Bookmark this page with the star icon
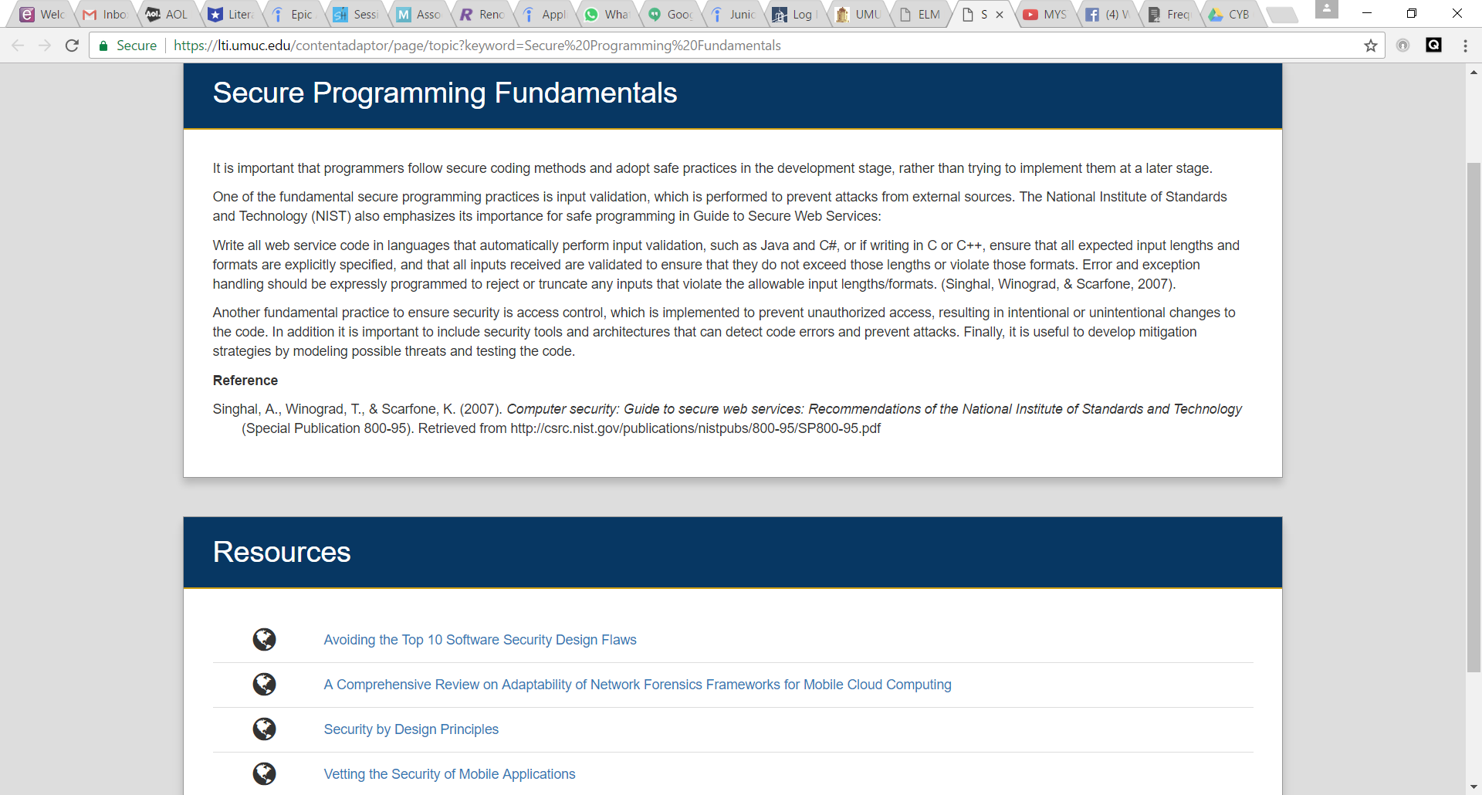Screen dimensions: 1482x795 tap(1370, 46)
